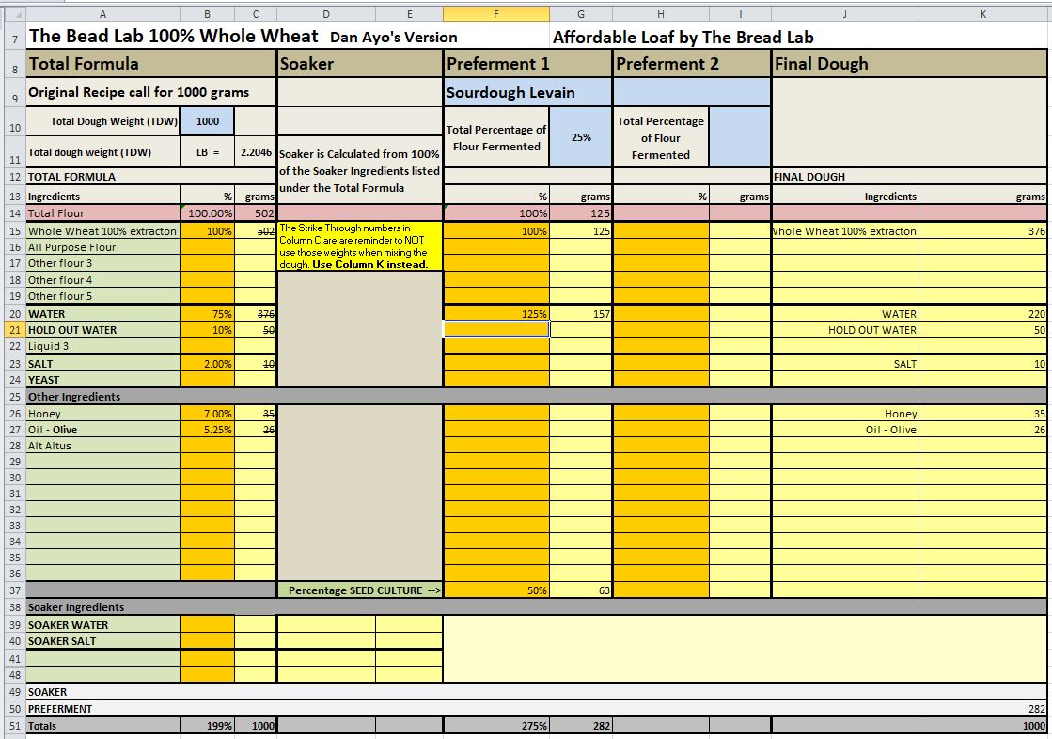Click the Affordable Loaf by The Bread Lab cell
The image size is (1052, 739).
coord(683,38)
